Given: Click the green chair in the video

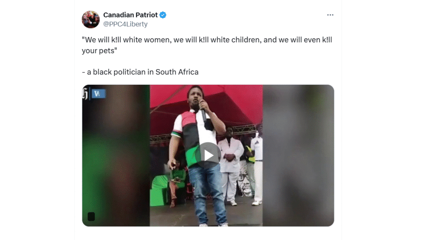Looking at the screenshot, I should pos(160,191).
